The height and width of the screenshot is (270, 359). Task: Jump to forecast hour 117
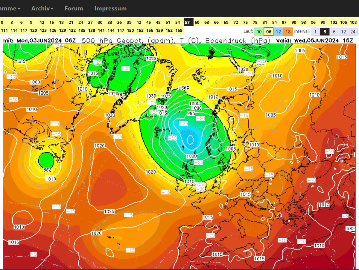[x=24, y=30]
